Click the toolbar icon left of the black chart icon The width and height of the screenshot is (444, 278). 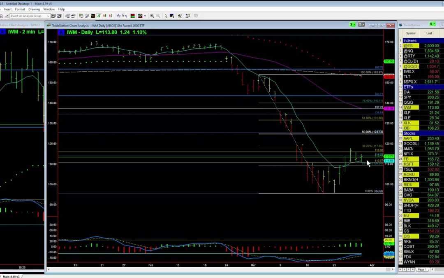click(x=87, y=16)
